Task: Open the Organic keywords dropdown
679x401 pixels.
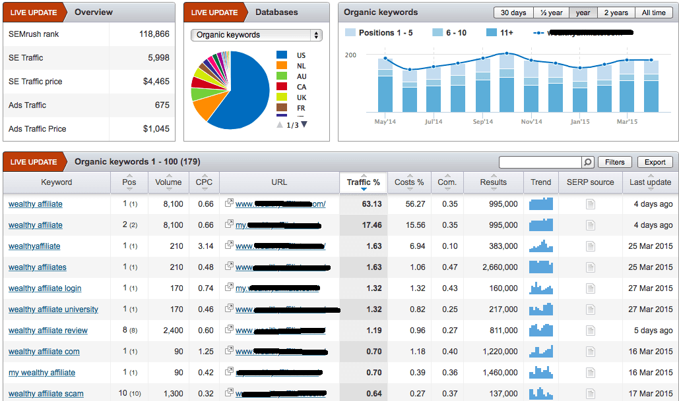Action: click(256, 35)
